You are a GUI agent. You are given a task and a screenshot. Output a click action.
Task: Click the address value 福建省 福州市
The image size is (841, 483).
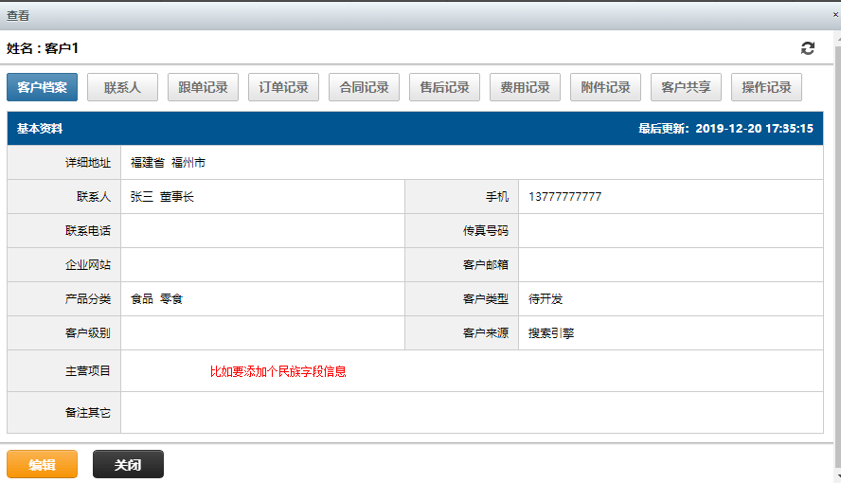click(168, 163)
